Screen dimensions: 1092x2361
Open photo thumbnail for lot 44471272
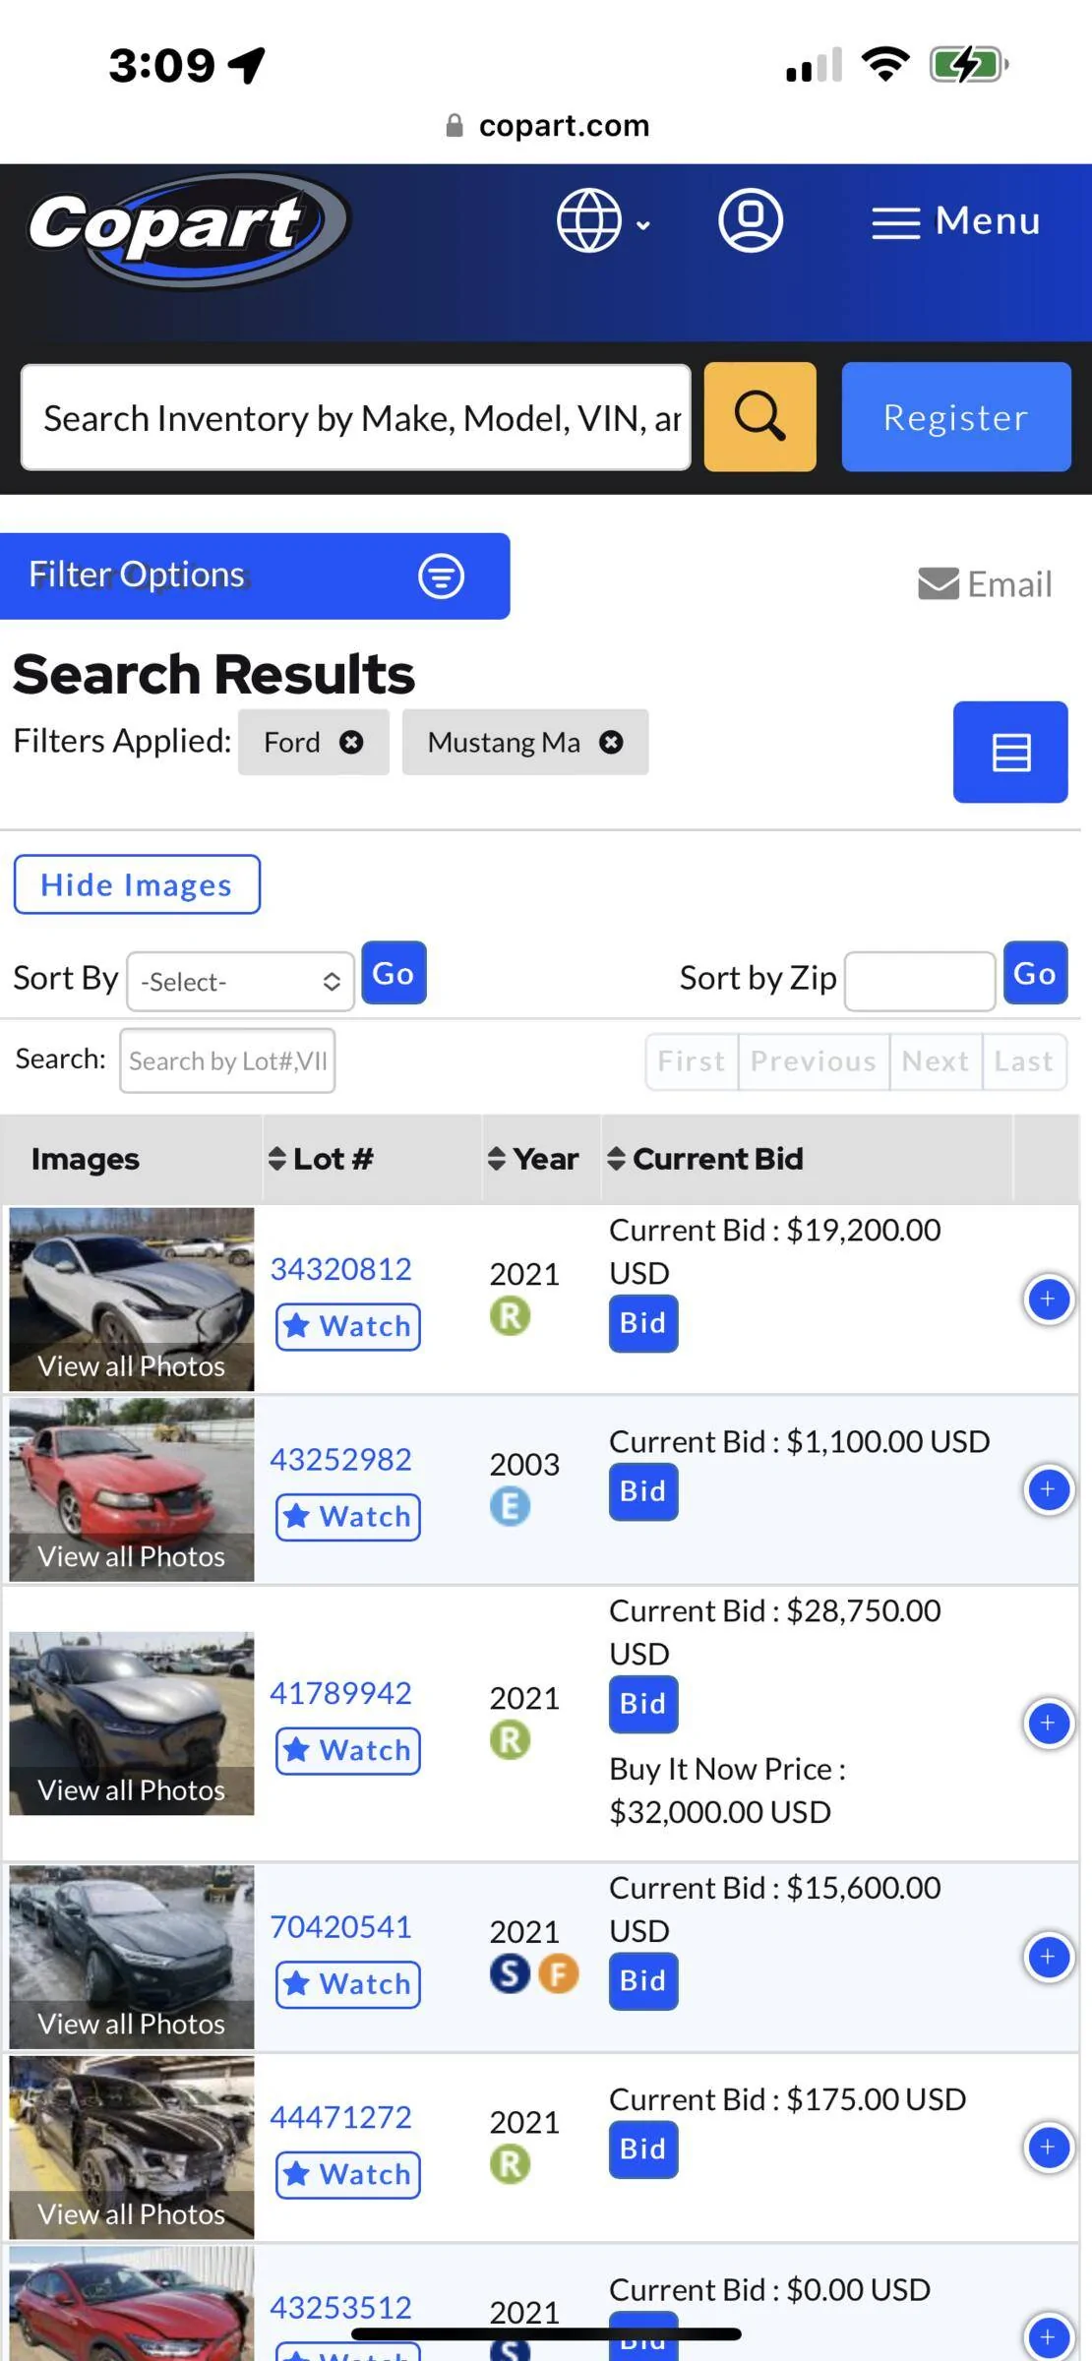tap(132, 2148)
